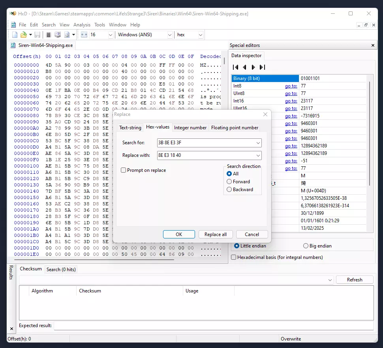Click the Open file folder icon
The height and width of the screenshot is (348, 383).
click(x=24, y=35)
